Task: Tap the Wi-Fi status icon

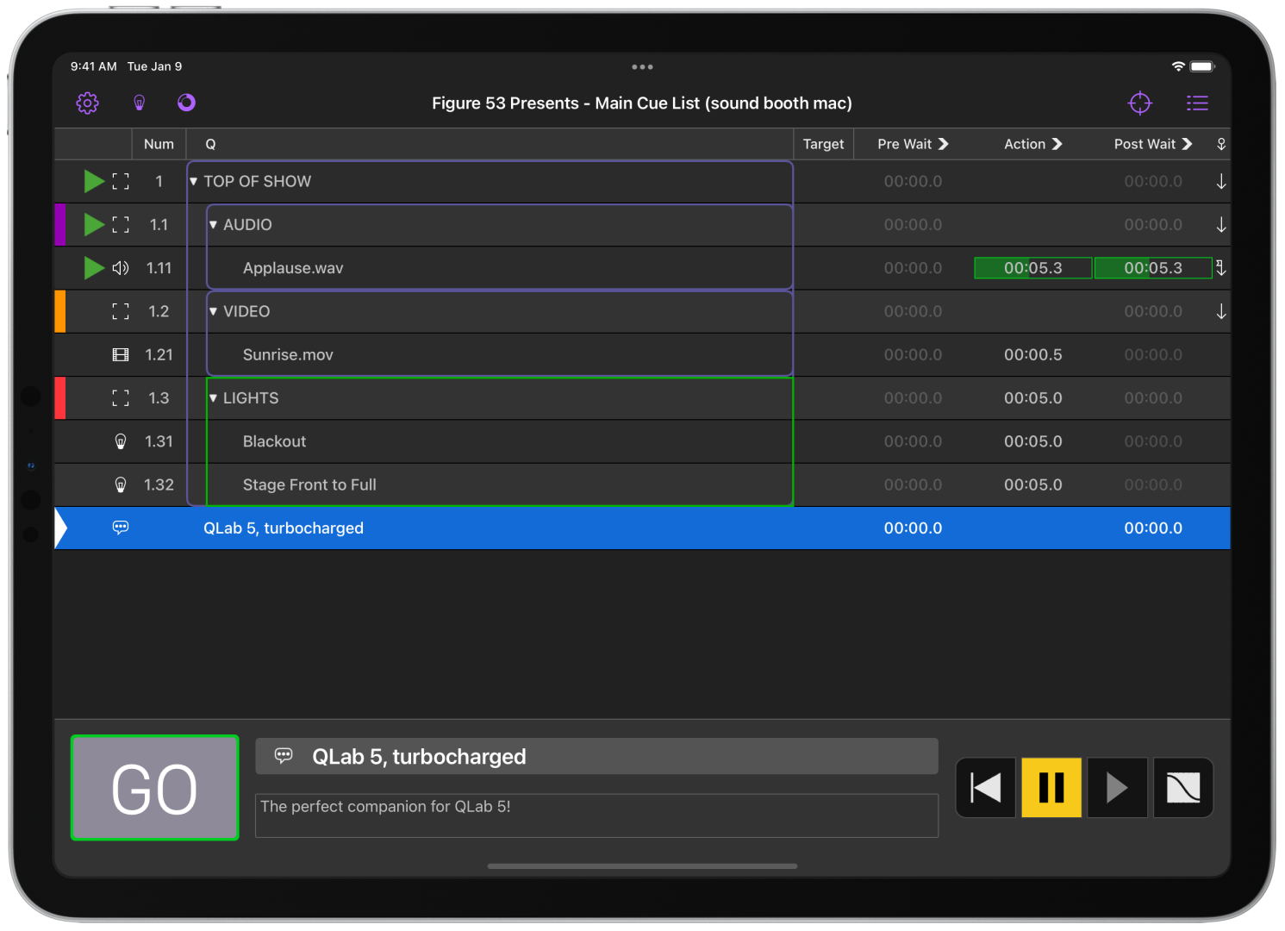Action: pyautogui.click(x=1178, y=66)
